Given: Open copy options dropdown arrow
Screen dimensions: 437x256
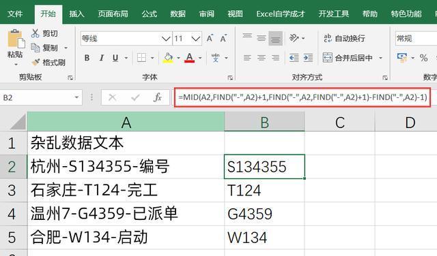Looking at the screenshot, I should [x=66, y=48].
